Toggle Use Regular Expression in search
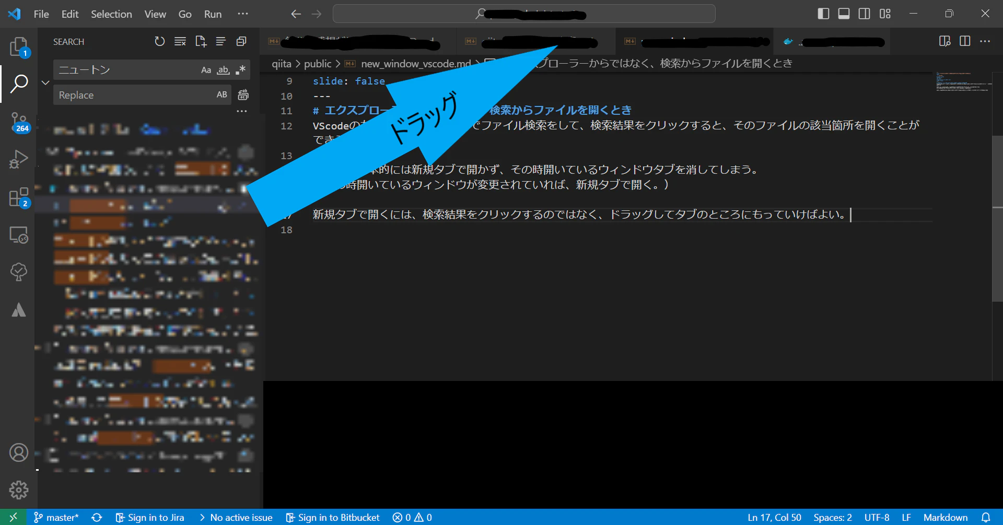The image size is (1003, 525). coord(240,70)
